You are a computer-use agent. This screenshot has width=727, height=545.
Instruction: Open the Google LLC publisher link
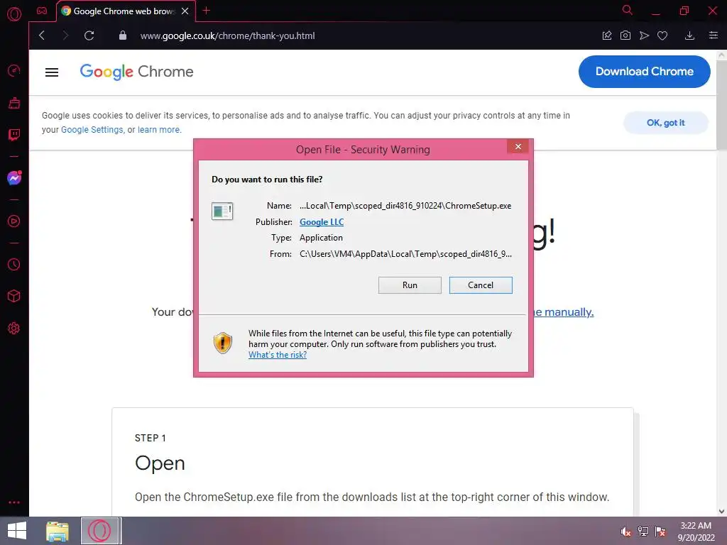click(322, 222)
